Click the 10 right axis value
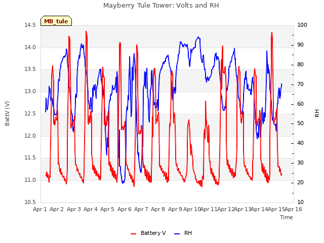Viewport: 324px width, 243px height. [300, 202]
